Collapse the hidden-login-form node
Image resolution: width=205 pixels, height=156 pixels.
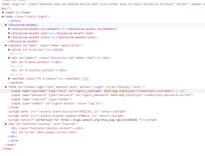[6, 87]
